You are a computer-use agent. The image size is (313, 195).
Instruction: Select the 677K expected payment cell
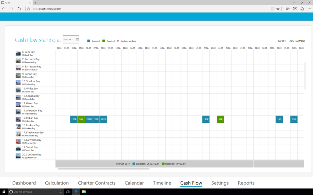(x=103, y=119)
